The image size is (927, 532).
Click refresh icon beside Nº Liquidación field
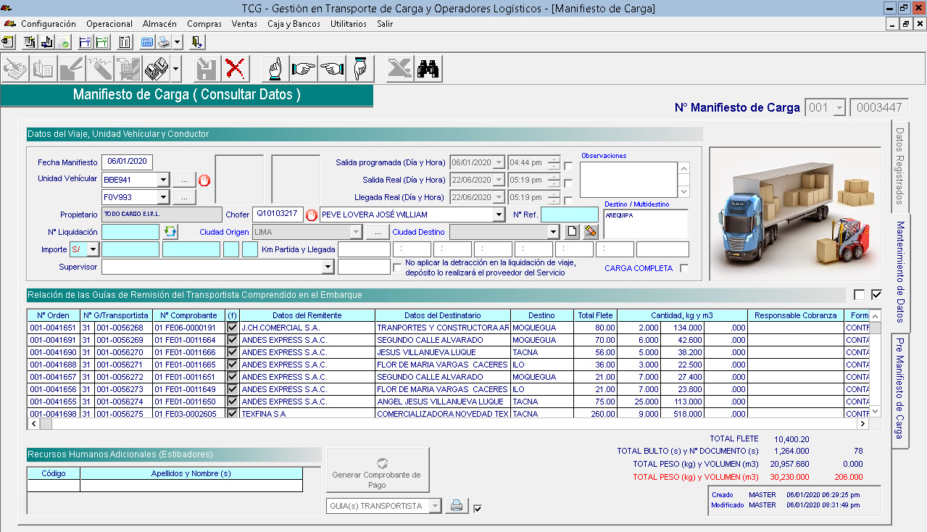[x=170, y=232]
